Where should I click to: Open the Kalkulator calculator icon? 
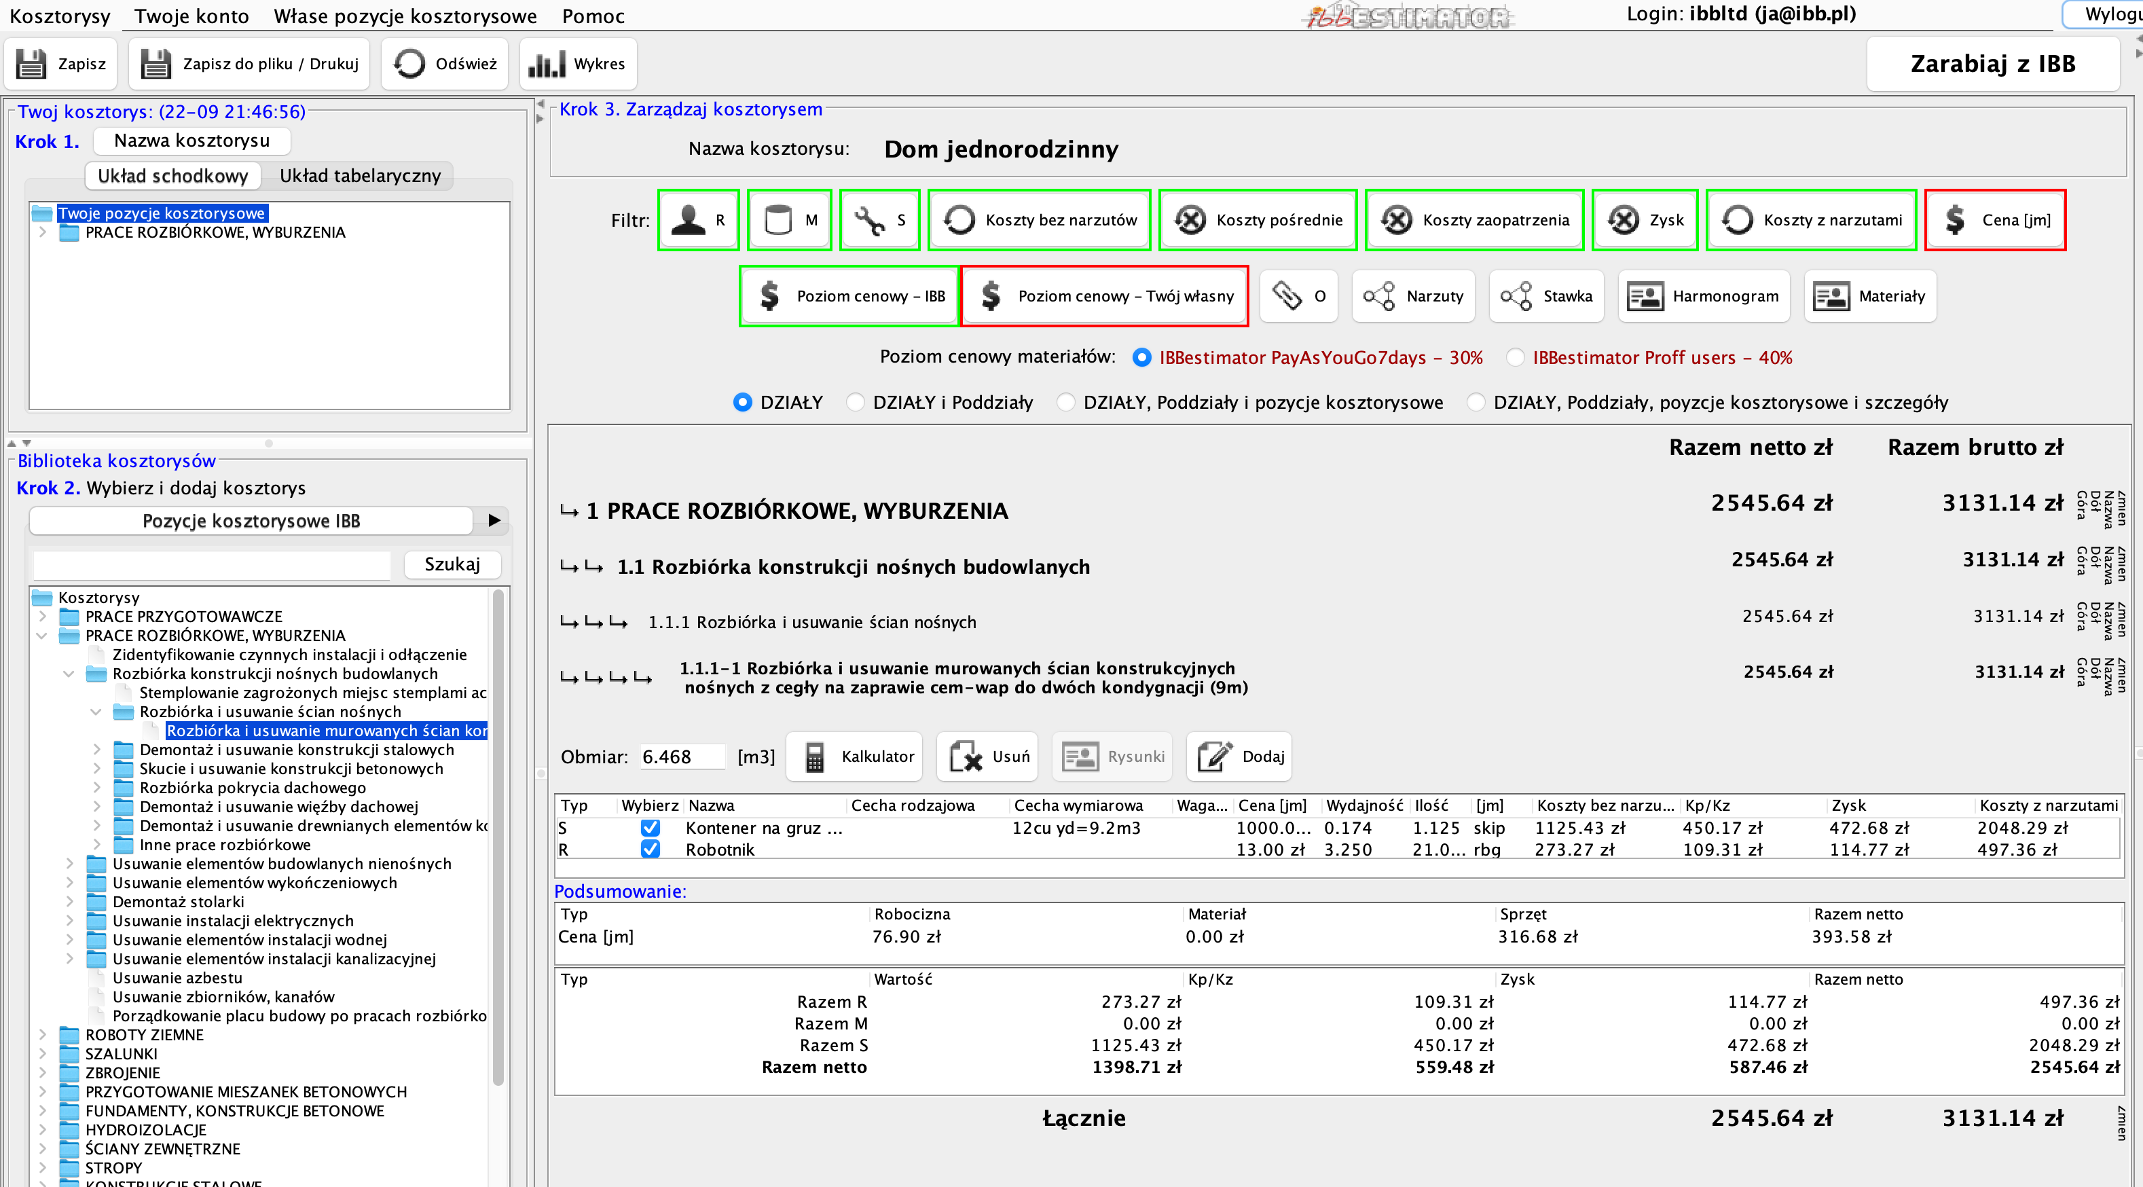tap(814, 757)
